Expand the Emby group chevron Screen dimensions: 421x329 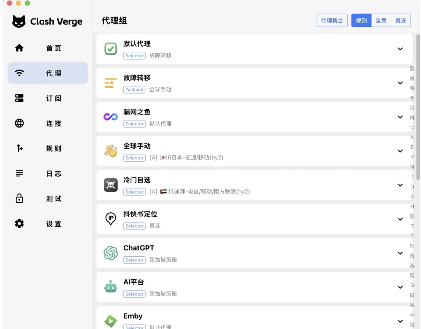point(400,321)
